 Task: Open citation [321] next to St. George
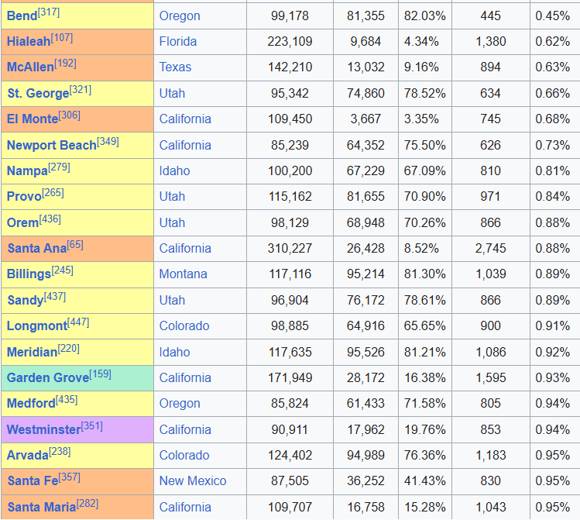point(81,90)
